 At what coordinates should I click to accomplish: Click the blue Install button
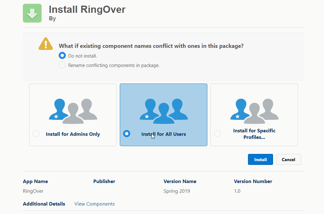pos(260,160)
